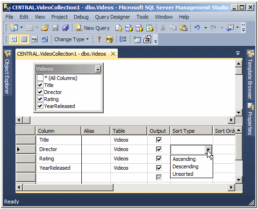The image size is (258, 209).
Task: Click the Undo arrow icon
Action: pos(197,28)
